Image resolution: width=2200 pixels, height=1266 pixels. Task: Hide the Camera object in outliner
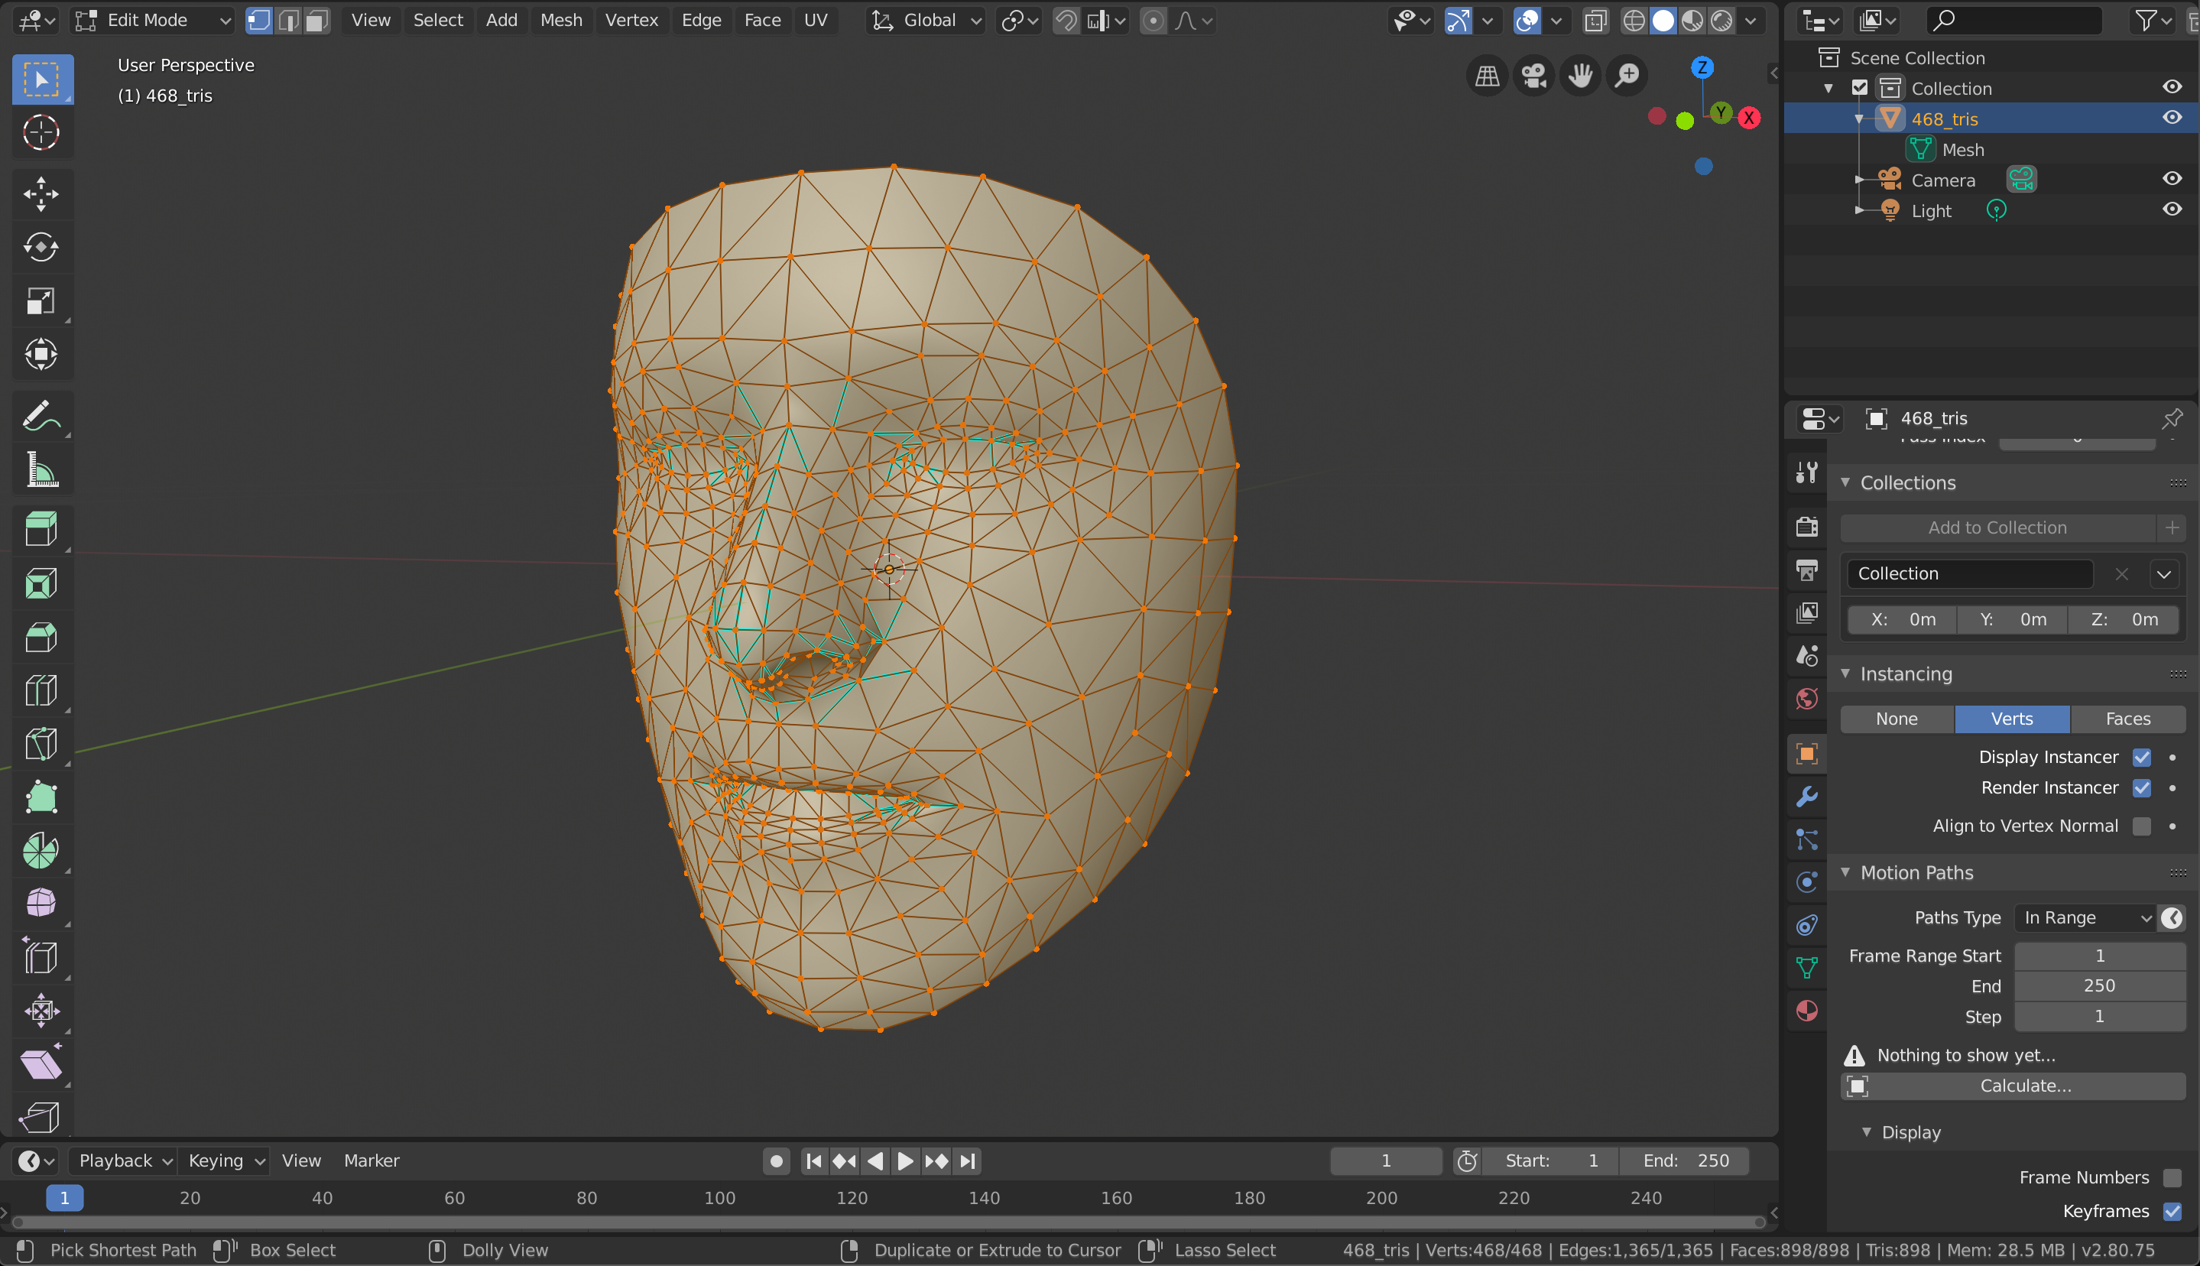[2171, 179]
